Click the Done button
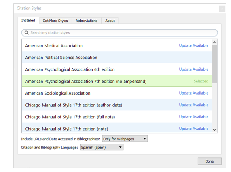The width and height of the screenshot is (231, 172). (210, 161)
